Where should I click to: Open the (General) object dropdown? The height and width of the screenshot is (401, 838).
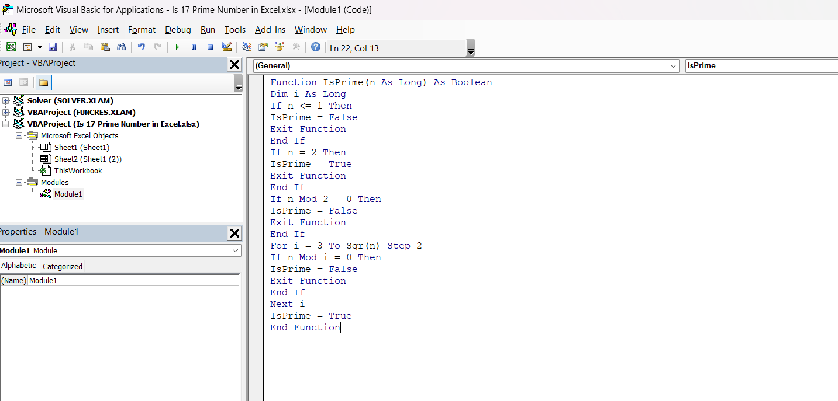674,66
